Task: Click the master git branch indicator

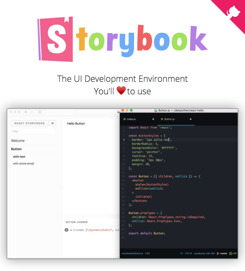Action: (x=222, y=253)
